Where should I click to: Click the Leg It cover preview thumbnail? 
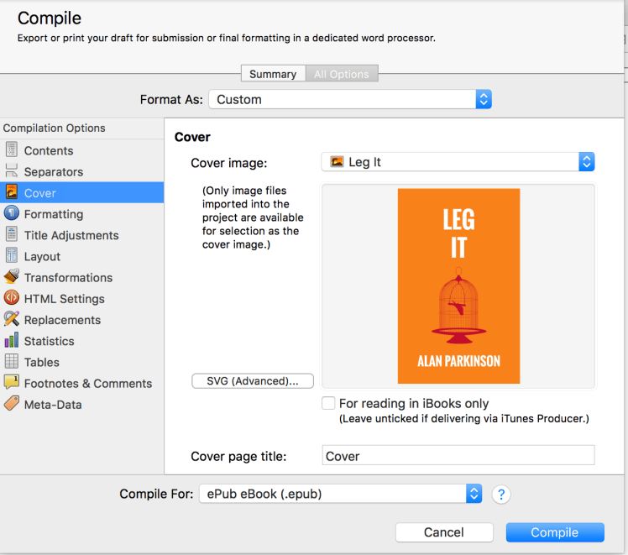coord(458,285)
